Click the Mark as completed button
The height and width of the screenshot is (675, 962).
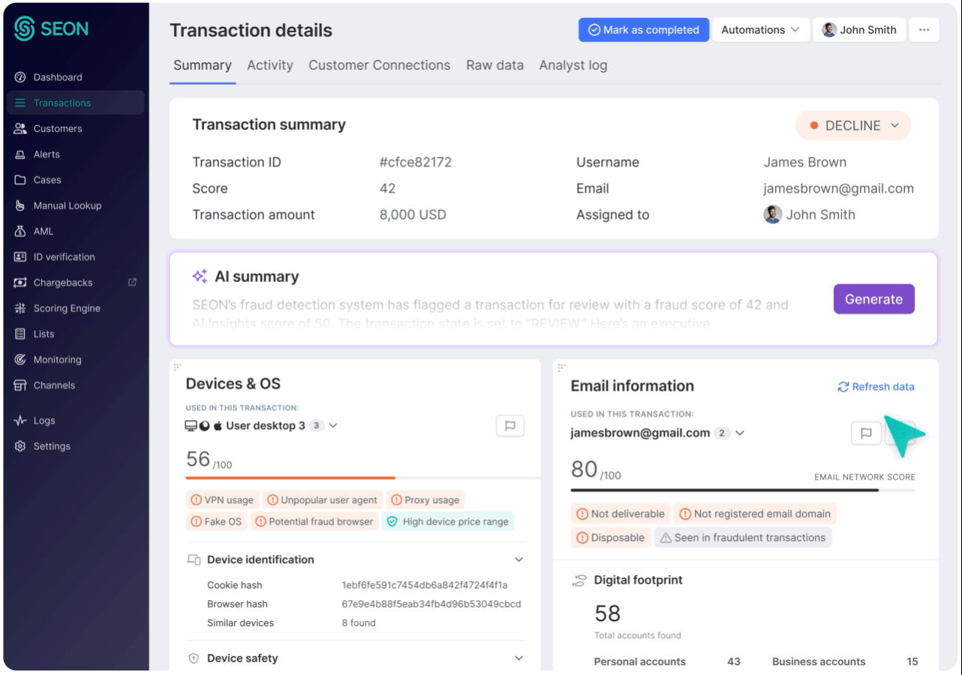click(x=643, y=30)
